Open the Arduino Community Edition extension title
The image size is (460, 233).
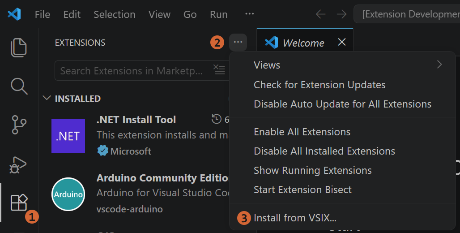(x=163, y=178)
